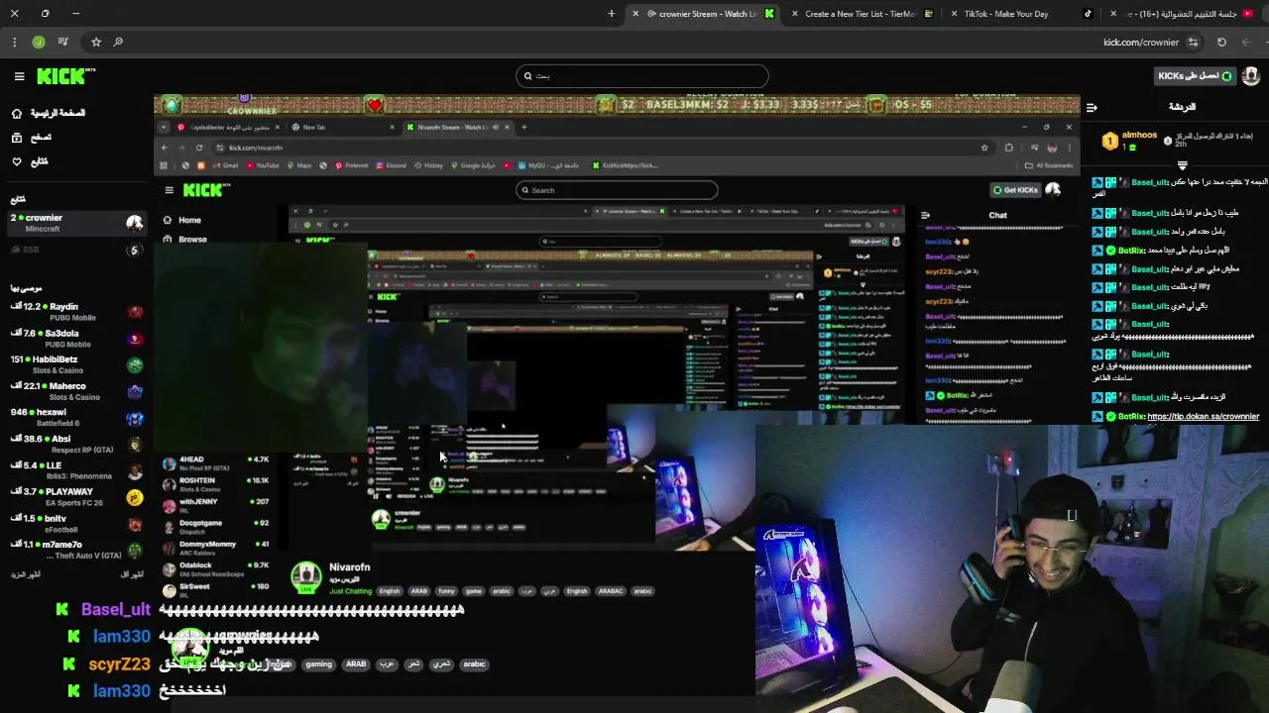Collapse chat panel using arrow-lines icon

point(1092,107)
